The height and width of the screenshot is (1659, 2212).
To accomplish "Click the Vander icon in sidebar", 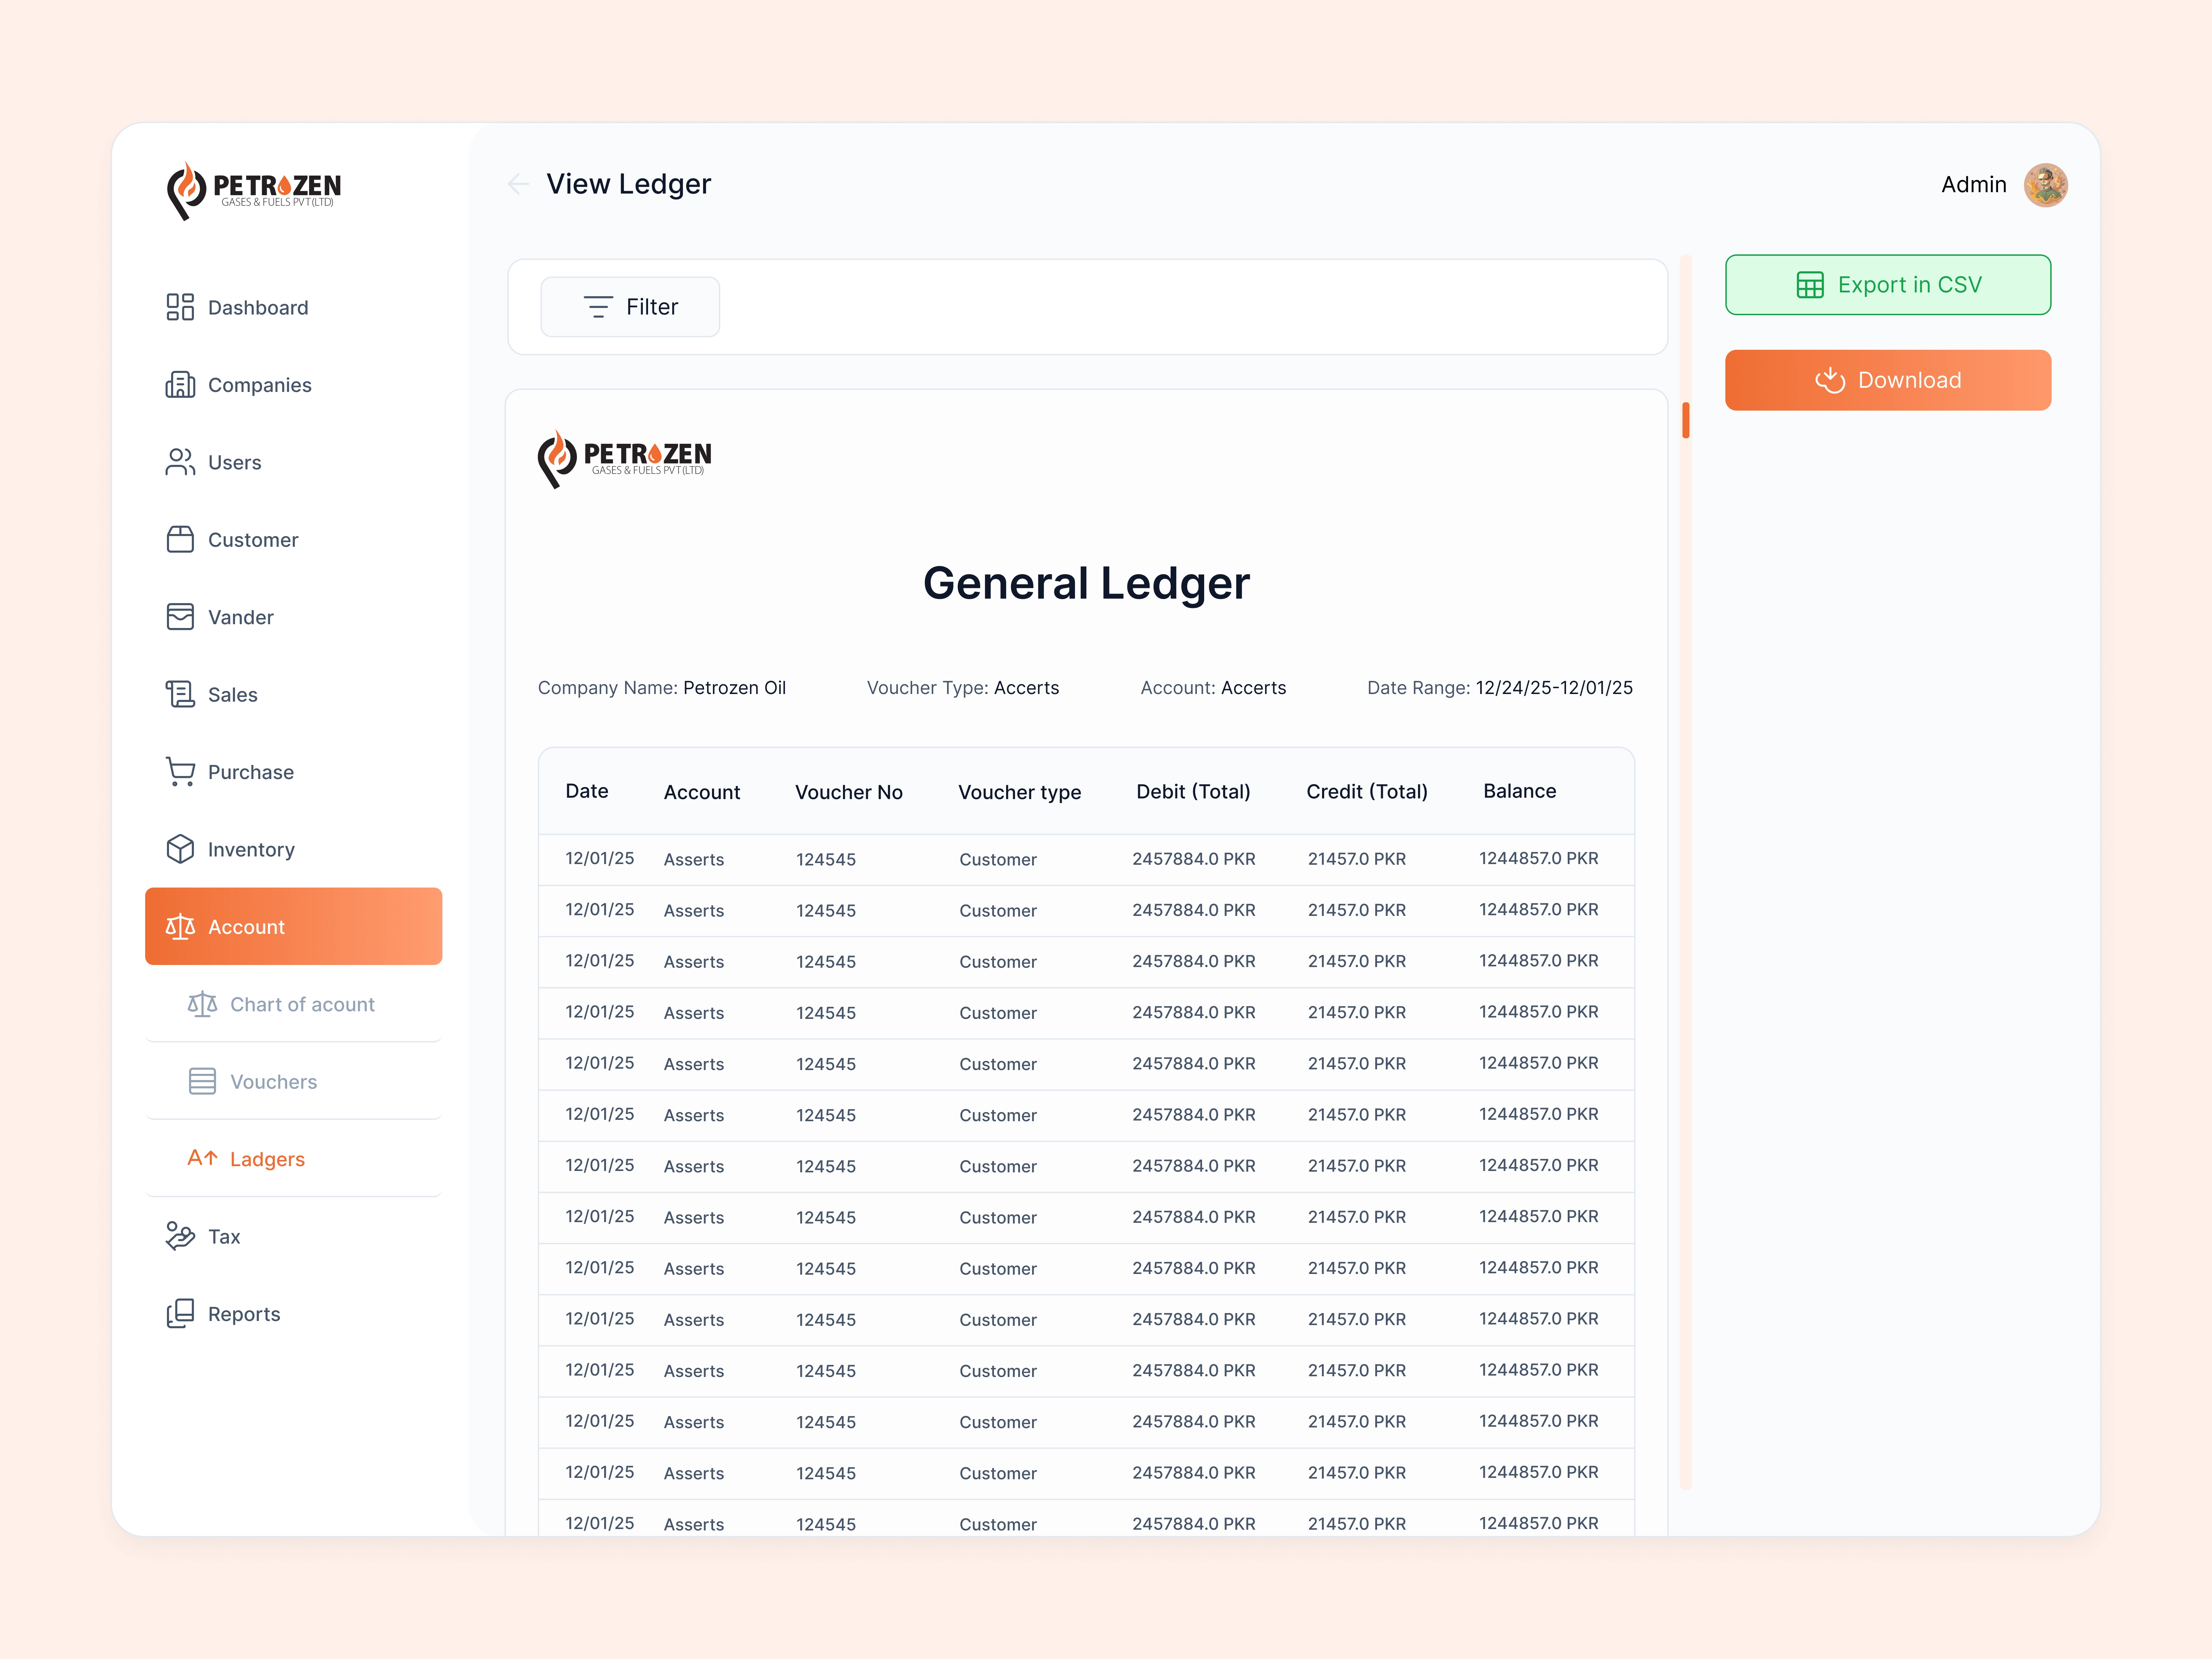I will coord(180,617).
